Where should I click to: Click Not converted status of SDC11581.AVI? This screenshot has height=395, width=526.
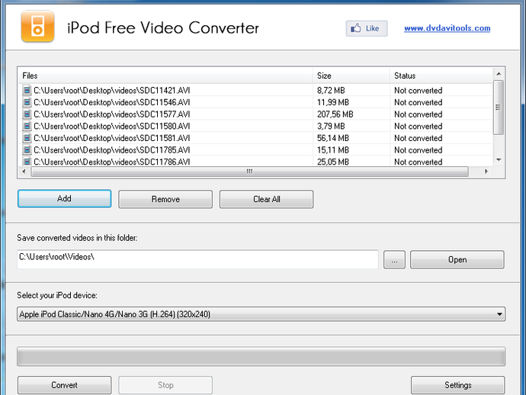tap(418, 138)
